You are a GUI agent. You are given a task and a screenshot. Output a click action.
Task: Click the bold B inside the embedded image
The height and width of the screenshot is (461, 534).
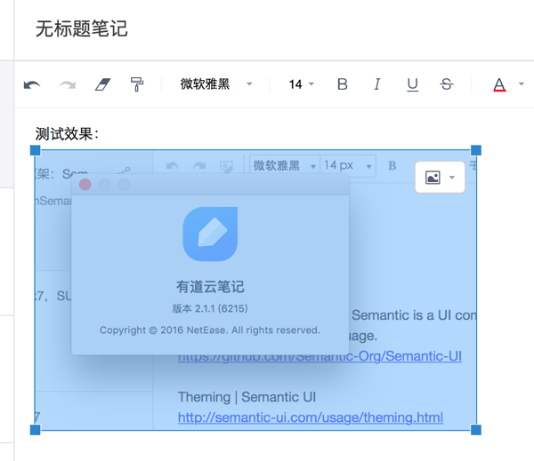click(x=392, y=165)
